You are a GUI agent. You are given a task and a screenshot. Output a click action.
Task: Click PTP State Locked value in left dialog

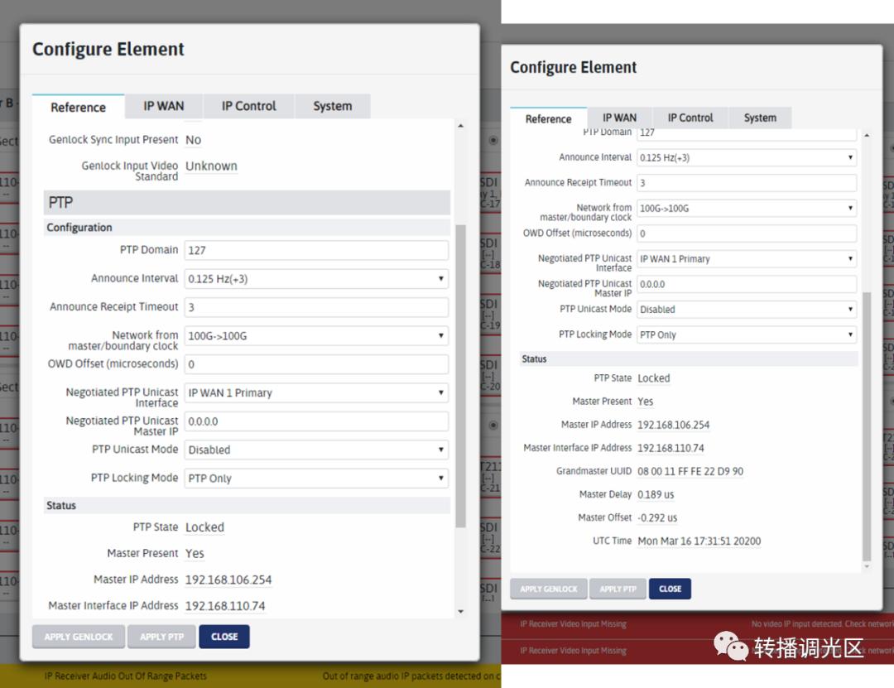[204, 527]
